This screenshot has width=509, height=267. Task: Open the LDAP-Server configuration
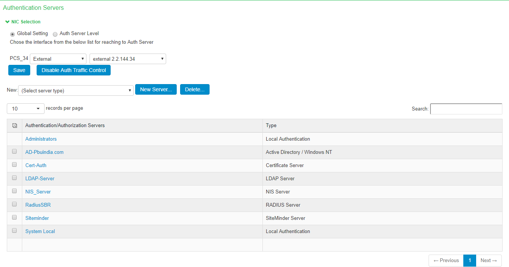[x=40, y=178]
